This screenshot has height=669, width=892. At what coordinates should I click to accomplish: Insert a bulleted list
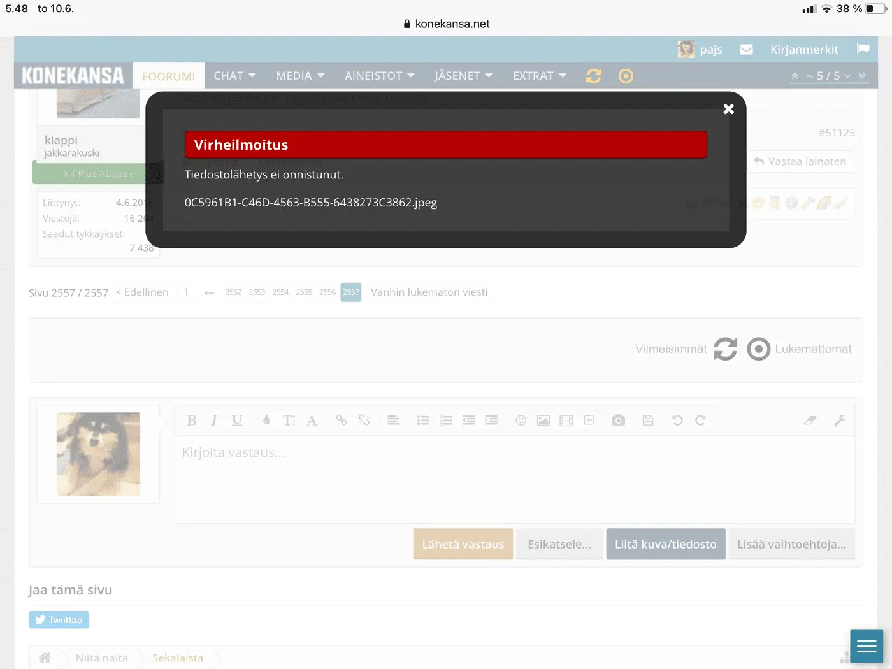(423, 421)
